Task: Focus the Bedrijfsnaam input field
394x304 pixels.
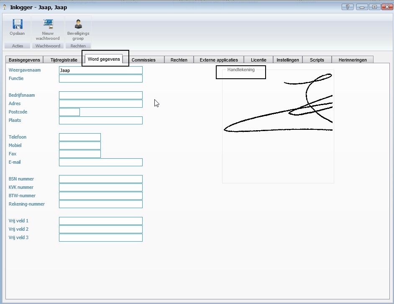Action: point(100,95)
